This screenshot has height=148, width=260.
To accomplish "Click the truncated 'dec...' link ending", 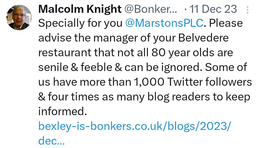I will [x=51, y=141].
